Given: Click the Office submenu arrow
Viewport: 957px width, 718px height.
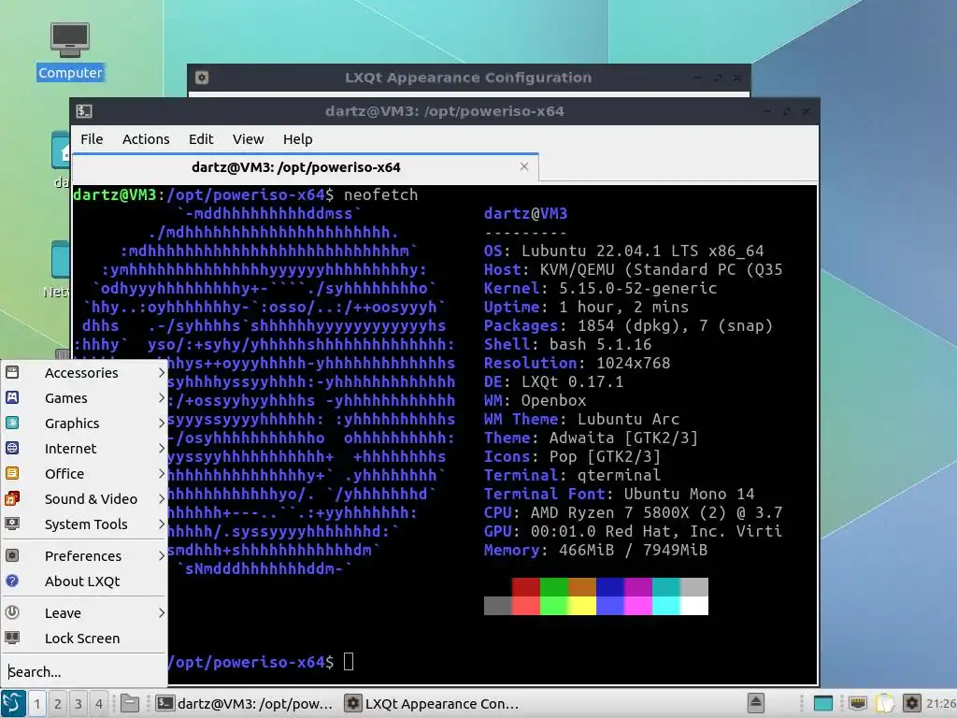Looking at the screenshot, I should tap(161, 474).
